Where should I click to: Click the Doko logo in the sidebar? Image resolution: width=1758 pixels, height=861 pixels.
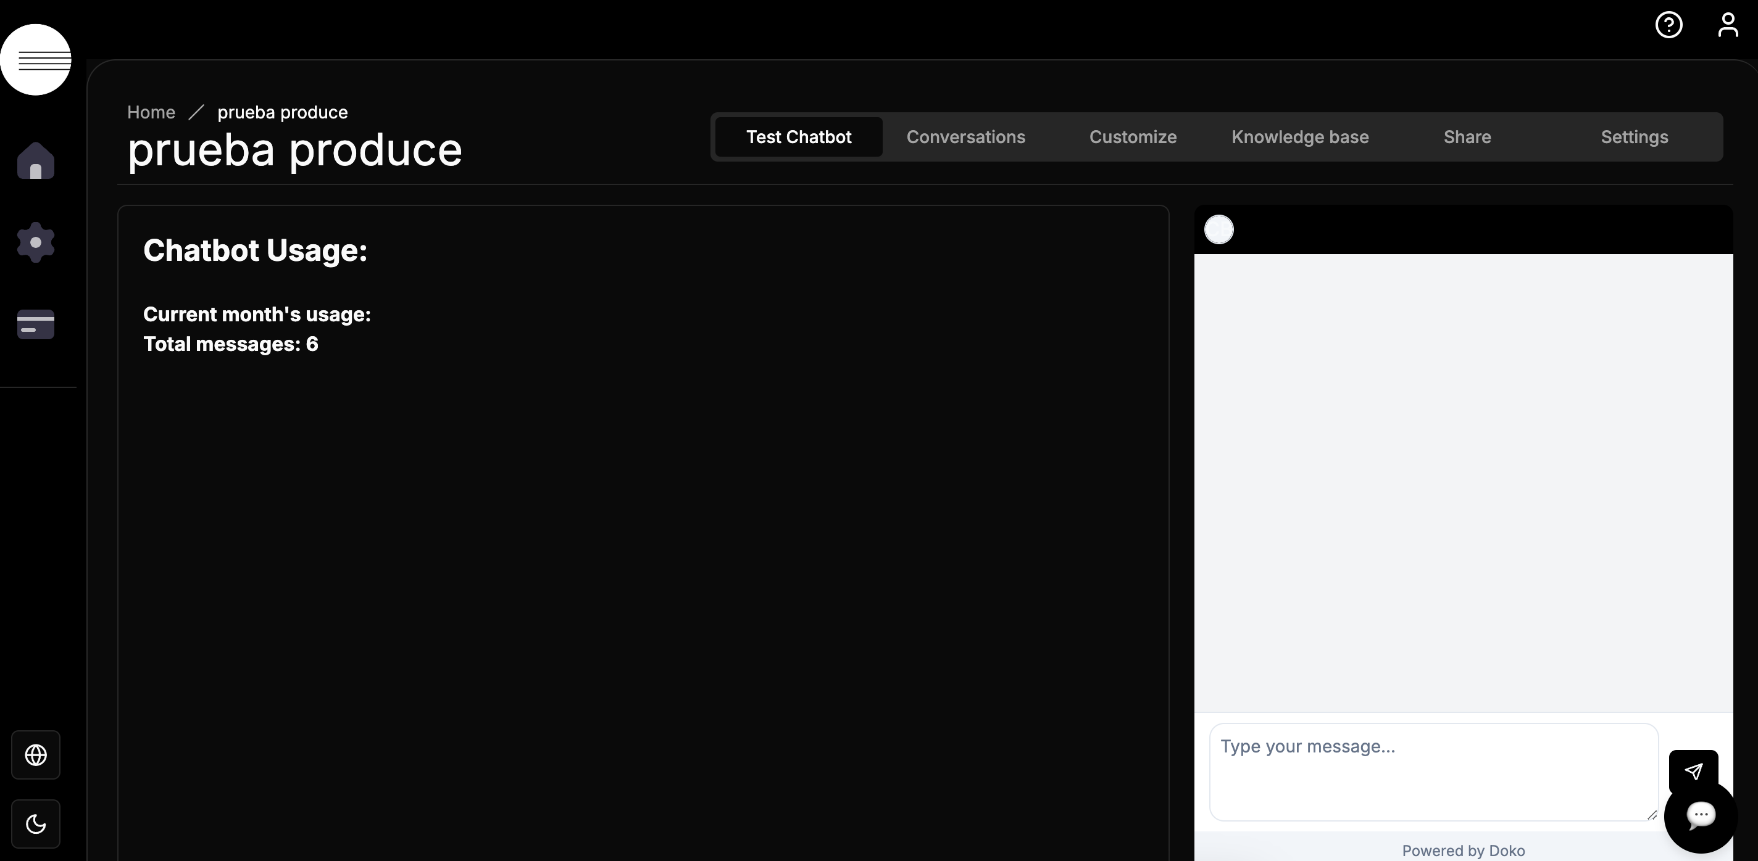[x=35, y=60]
